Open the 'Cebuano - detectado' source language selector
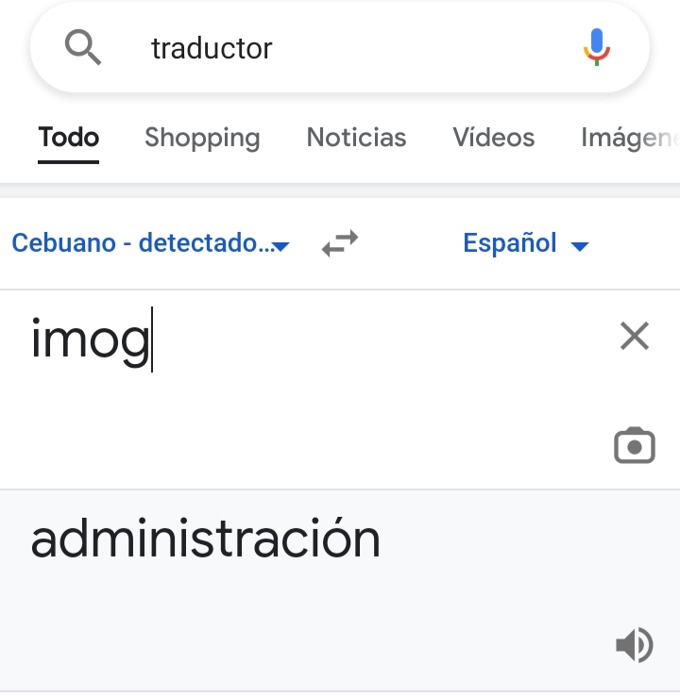This screenshot has height=697, width=680. [142, 244]
